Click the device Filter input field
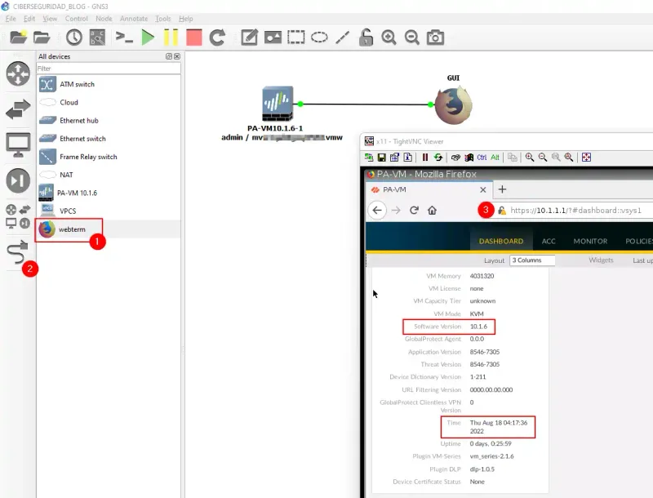 [x=109, y=69]
